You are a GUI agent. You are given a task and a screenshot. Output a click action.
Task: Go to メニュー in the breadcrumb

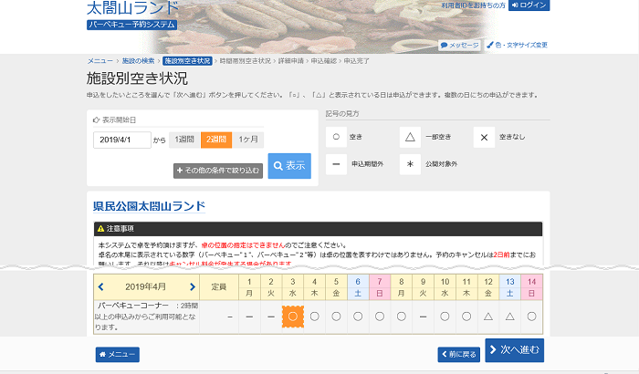tap(100, 61)
